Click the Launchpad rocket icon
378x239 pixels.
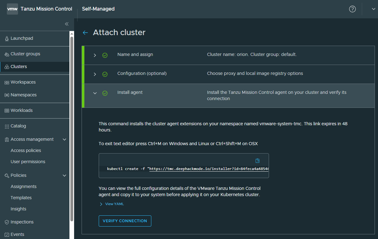pos(7,39)
